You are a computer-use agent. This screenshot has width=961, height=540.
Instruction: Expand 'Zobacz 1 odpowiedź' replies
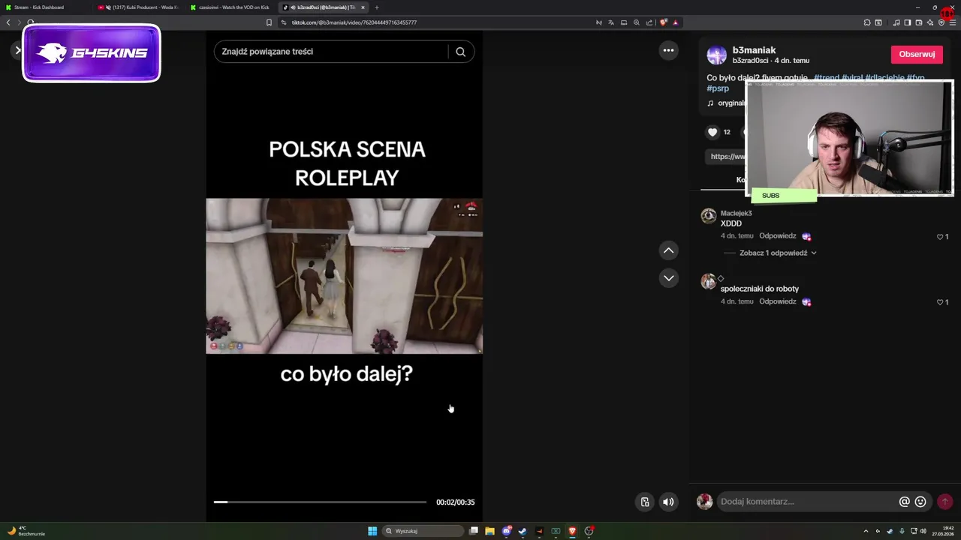pos(778,253)
